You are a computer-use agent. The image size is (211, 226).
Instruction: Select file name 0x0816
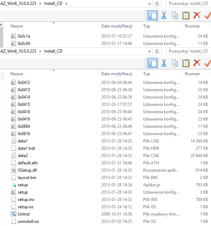point(24,134)
